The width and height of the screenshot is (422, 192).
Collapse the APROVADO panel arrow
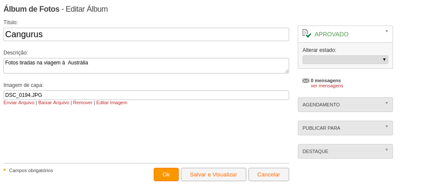(x=387, y=32)
